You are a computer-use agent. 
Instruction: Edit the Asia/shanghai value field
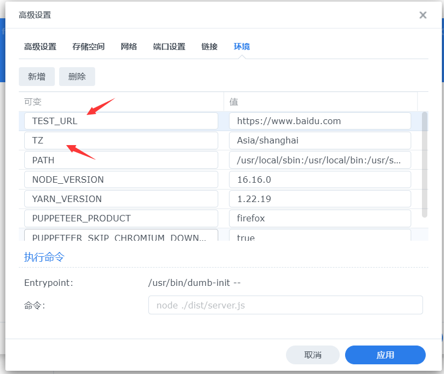320,140
